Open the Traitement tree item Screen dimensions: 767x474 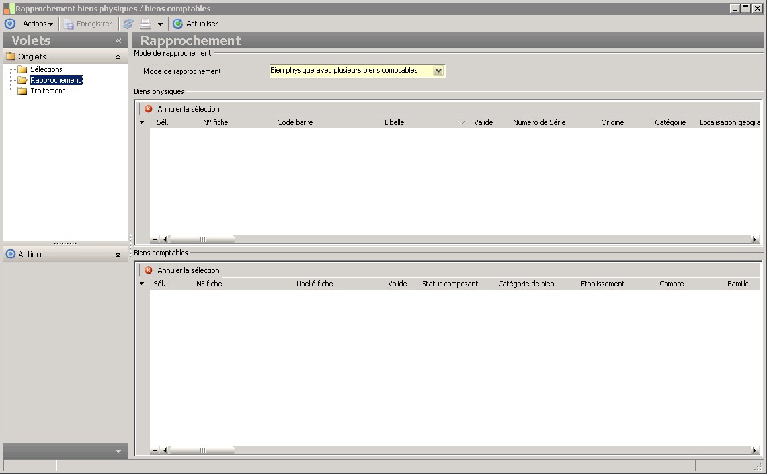click(x=48, y=91)
